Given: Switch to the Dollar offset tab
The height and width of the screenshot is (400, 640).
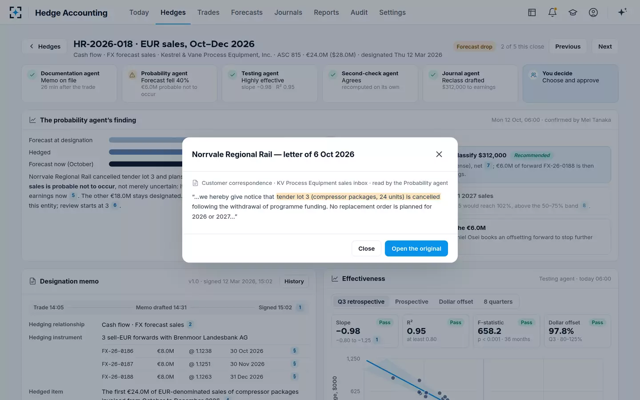Looking at the screenshot, I should click(456, 302).
